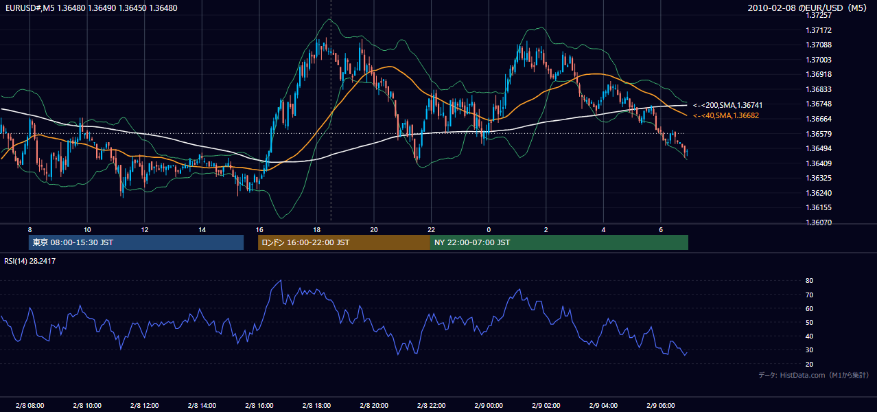Image resolution: width=877 pixels, height=412 pixels.
Task: Click RSI scale level 50
Action: pyautogui.click(x=810, y=322)
